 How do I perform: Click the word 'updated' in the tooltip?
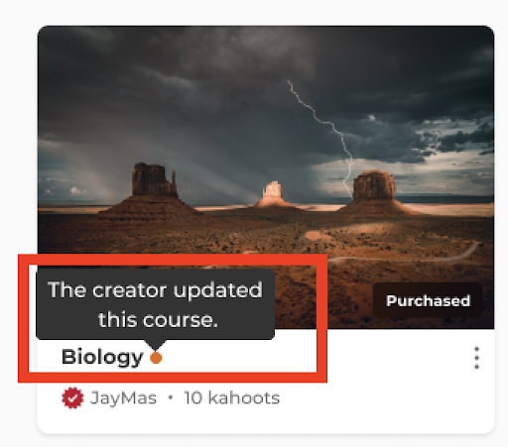point(217,290)
